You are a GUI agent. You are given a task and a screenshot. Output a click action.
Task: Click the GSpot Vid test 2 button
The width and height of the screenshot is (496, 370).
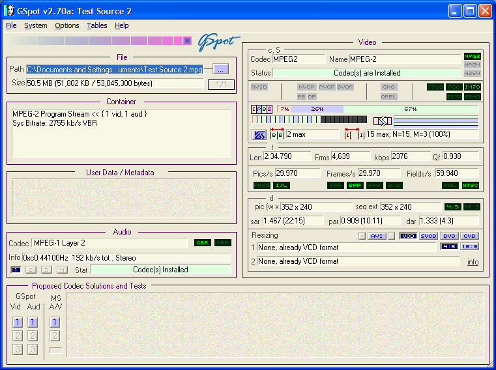[18, 335]
